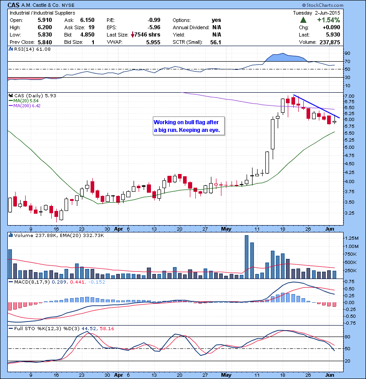
Task: Click the Volume figure 237,875 in the header
Action: pyautogui.click(x=330, y=42)
